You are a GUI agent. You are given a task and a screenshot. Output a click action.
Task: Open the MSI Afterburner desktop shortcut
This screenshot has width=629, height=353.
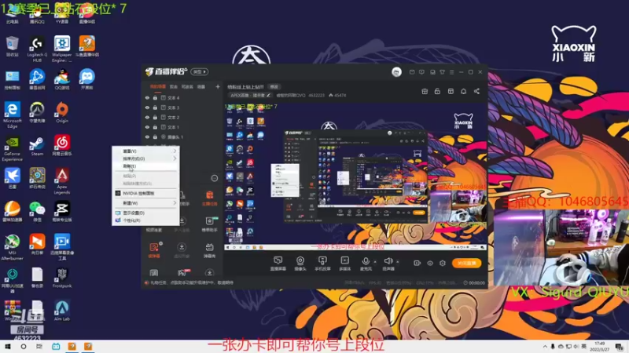12,248
